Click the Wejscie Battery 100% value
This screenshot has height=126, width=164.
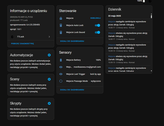pos(98,60)
